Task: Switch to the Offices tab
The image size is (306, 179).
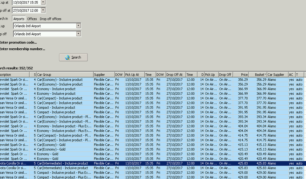Action: point(32,19)
